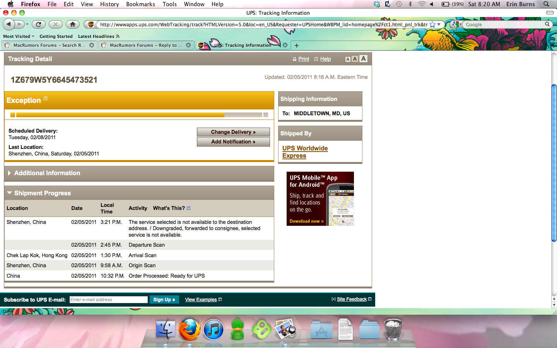557x348 pixels.
Task: Open Applications folder in the Dock
Action: pyautogui.click(x=321, y=330)
